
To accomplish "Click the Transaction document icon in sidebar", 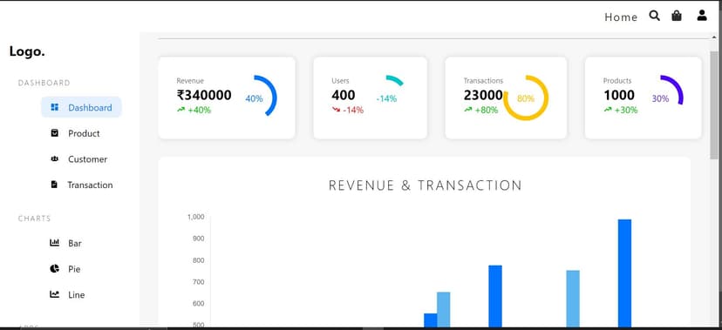I will click(54, 185).
